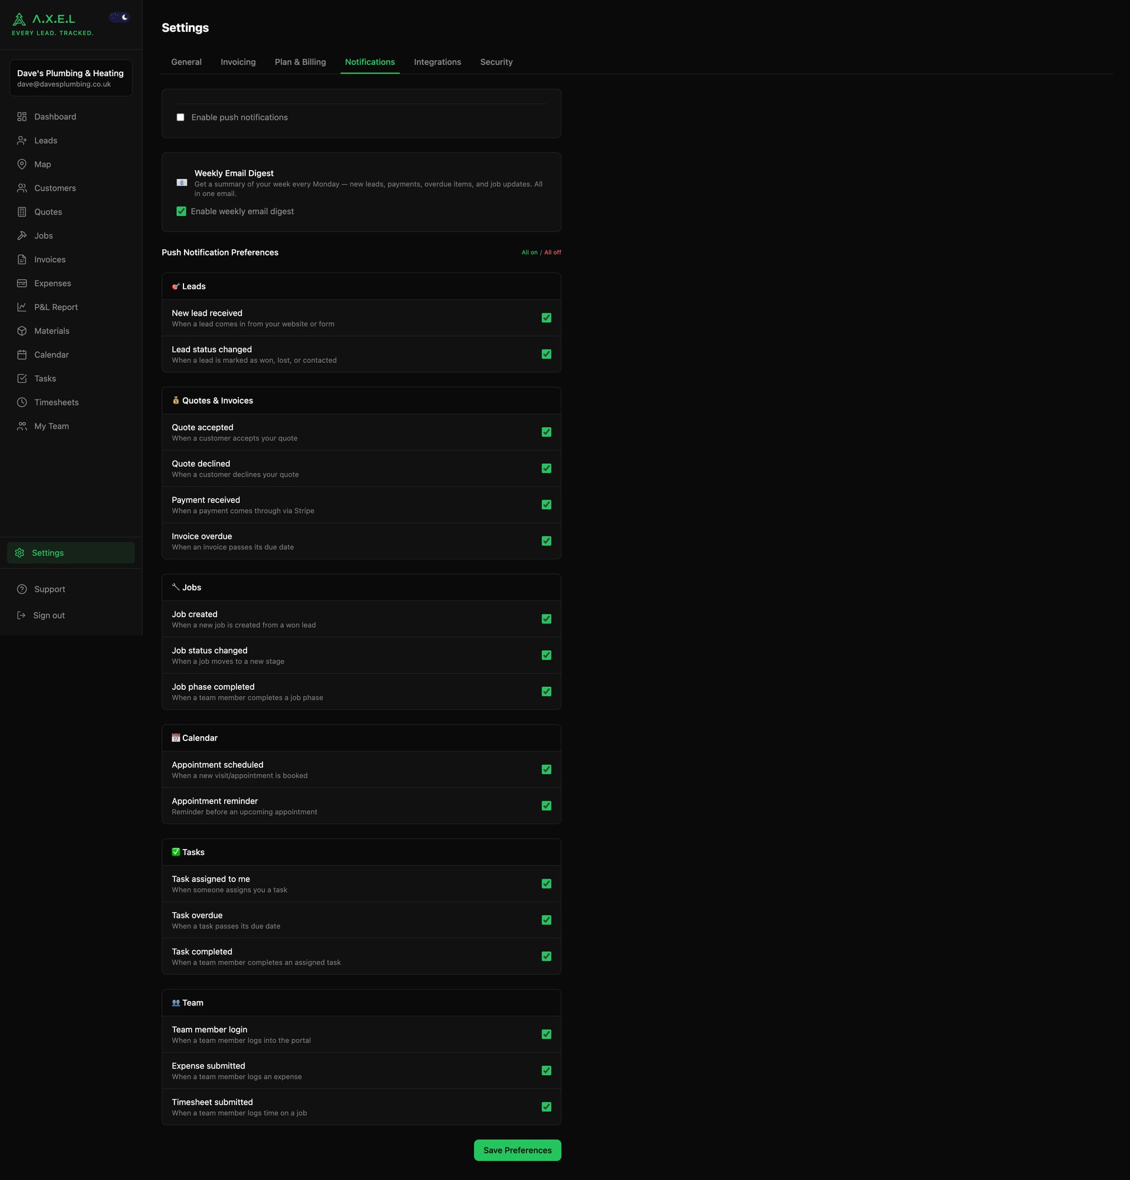Toggle off the Quote accepted notification
1130x1180 pixels.
point(546,432)
